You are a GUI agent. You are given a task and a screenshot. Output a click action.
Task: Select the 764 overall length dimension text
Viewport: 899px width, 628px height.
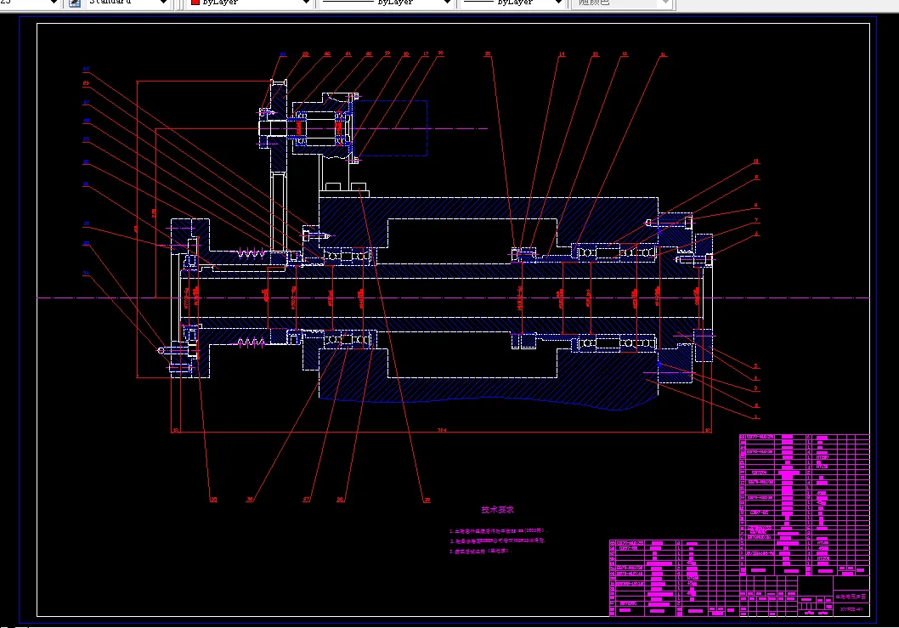[x=442, y=429]
